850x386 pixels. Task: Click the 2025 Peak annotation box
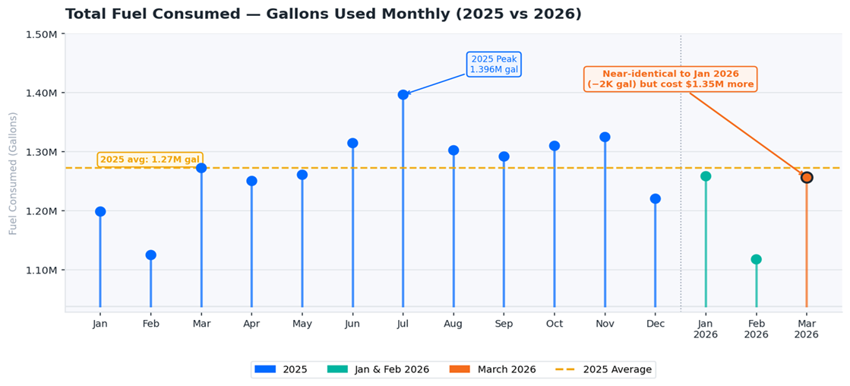tap(494, 64)
